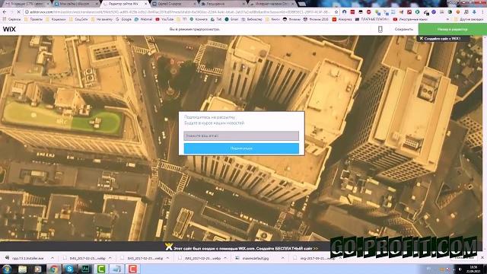Screen dimensions: 487x274
Task: Click the green back-to-editor button
Action: click(x=453, y=29)
